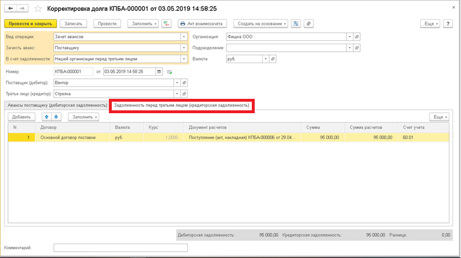Expand the Поставщик (дебитор) dropdown arrow
The width and height of the screenshot is (461, 258).
(x=177, y=83)
